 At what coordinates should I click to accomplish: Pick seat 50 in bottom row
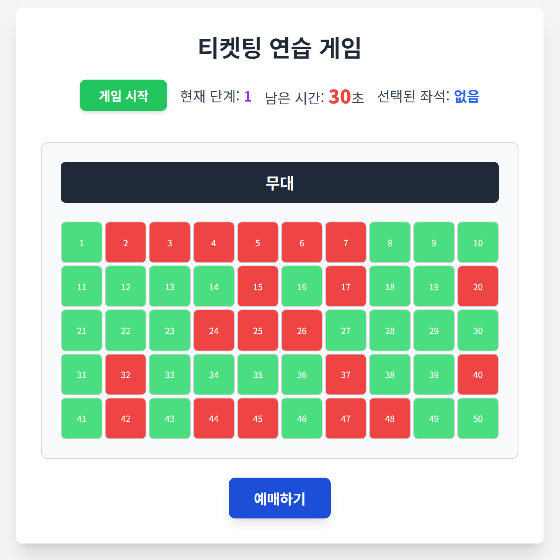pyautogui.click(x=478, y=418)
